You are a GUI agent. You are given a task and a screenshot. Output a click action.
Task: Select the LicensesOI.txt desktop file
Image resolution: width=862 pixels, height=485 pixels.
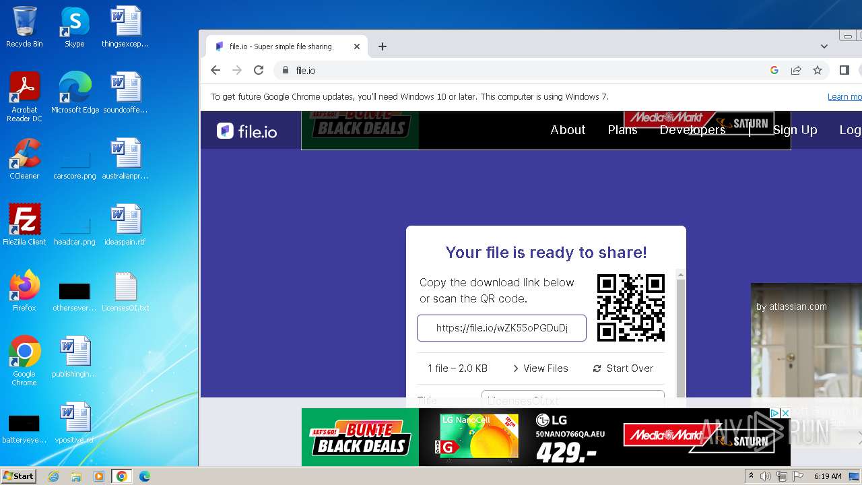point(125,291)
